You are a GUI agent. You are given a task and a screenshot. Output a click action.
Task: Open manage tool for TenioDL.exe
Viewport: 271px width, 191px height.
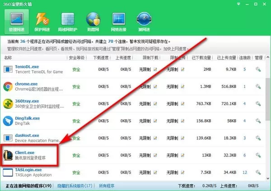point(258,69)
